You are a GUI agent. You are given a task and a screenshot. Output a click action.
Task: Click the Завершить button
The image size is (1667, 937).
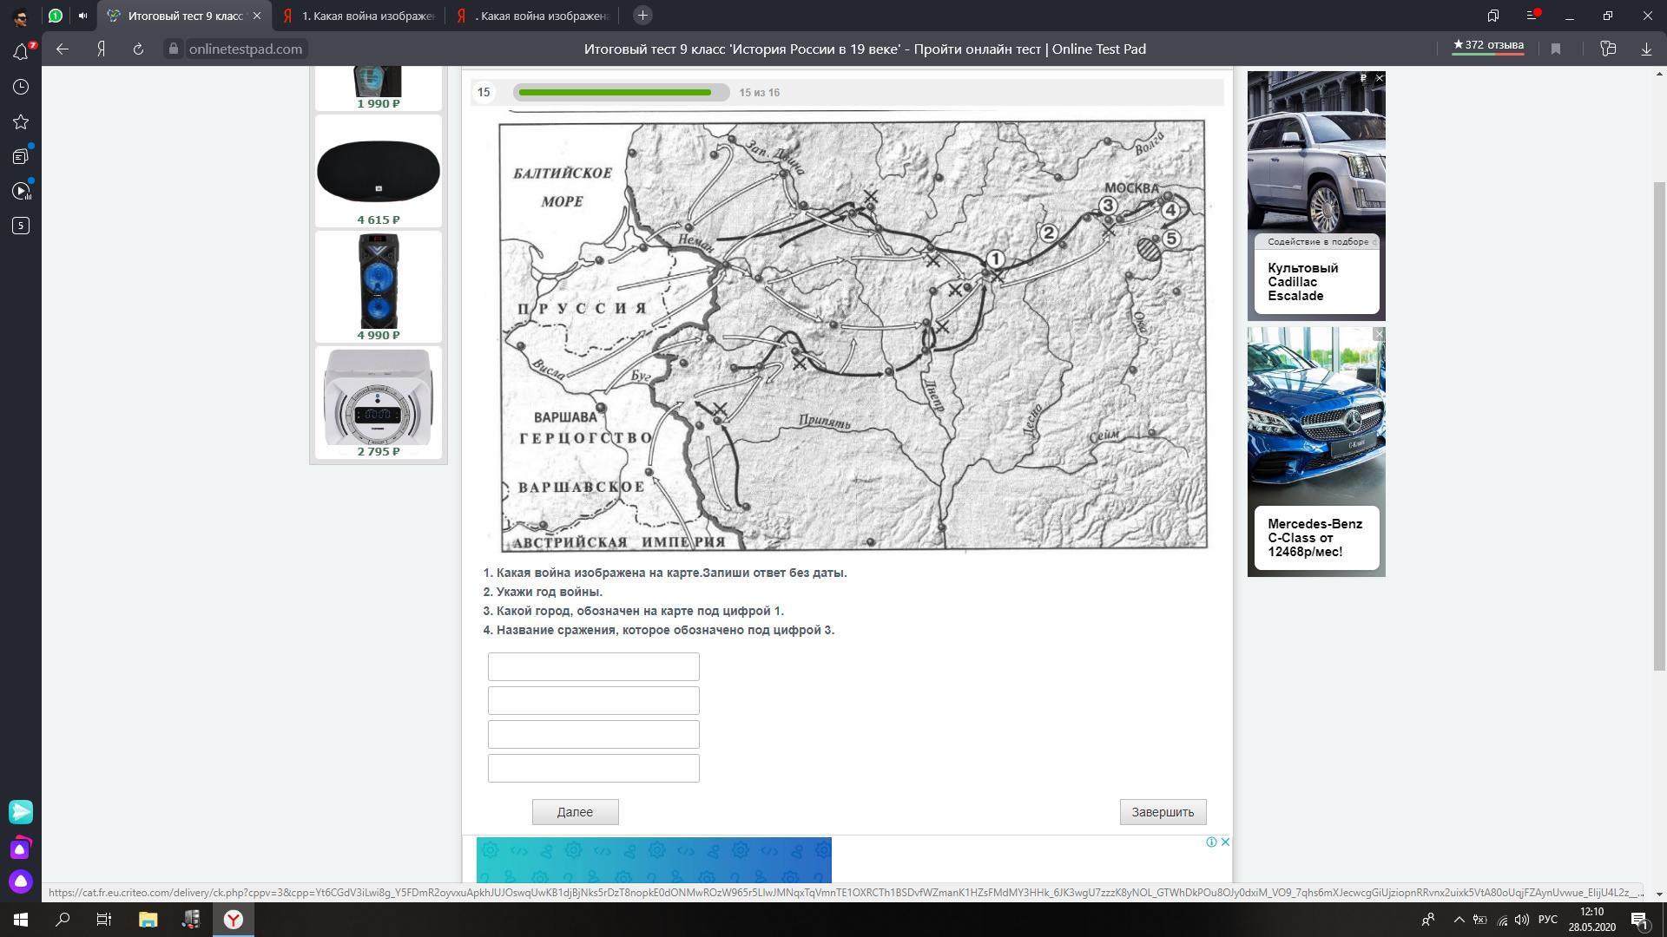[1163, 812]
